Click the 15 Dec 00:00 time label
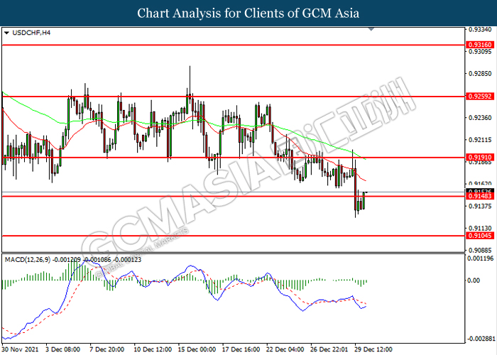The height and width of the screenshot is (355, 497). click(197, 349)
